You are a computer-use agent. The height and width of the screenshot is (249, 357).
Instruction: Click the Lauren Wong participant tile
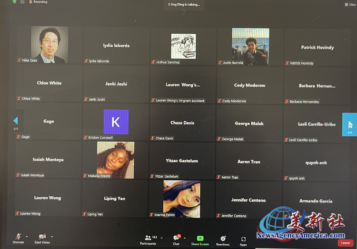pyautogui.click(x=48, y=198)
